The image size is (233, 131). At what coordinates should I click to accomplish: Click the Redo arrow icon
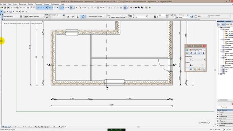[24, 8]
